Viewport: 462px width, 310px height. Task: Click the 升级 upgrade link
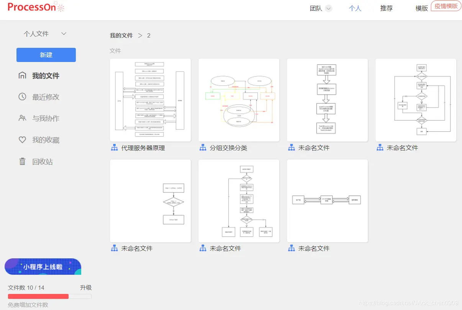coord(86,287)
